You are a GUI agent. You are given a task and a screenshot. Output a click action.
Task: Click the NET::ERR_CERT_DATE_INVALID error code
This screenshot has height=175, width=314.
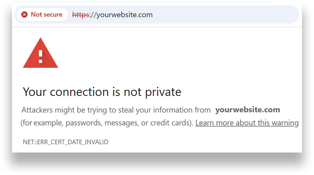[66, 142]
